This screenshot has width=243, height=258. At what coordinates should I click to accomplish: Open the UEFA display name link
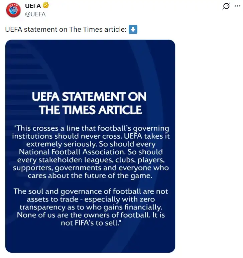tap(33, 6)
